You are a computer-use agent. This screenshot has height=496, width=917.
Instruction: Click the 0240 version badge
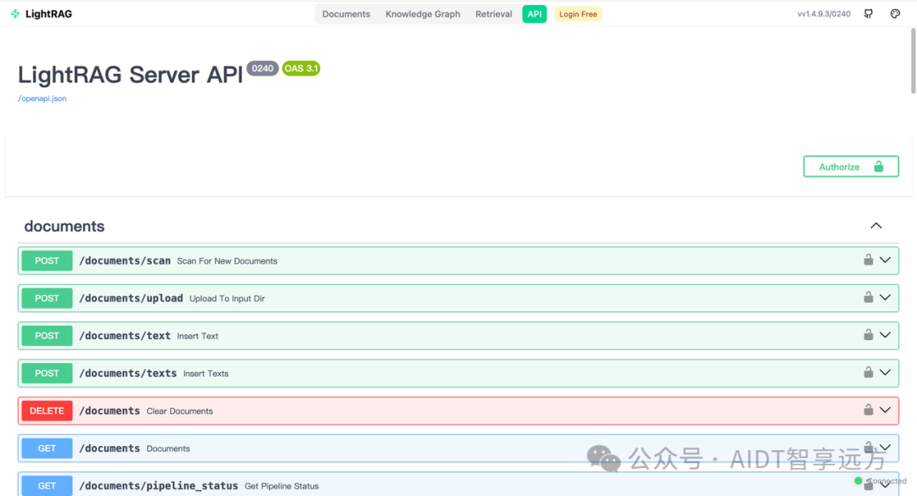[x=262, y=69]
